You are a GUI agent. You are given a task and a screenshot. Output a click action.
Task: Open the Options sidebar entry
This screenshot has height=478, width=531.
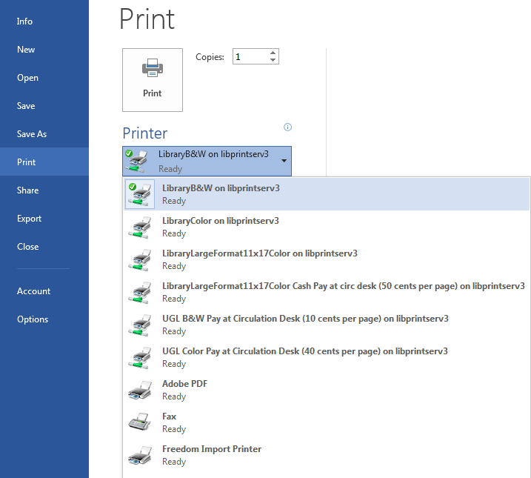33,319
